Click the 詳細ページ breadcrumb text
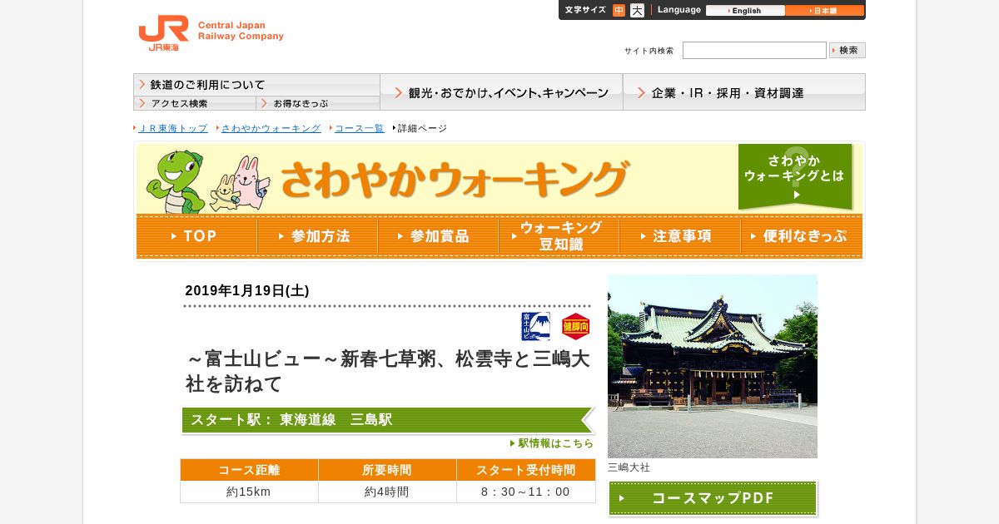The height and width of the screenshot is (524, 999). [422, 128]
